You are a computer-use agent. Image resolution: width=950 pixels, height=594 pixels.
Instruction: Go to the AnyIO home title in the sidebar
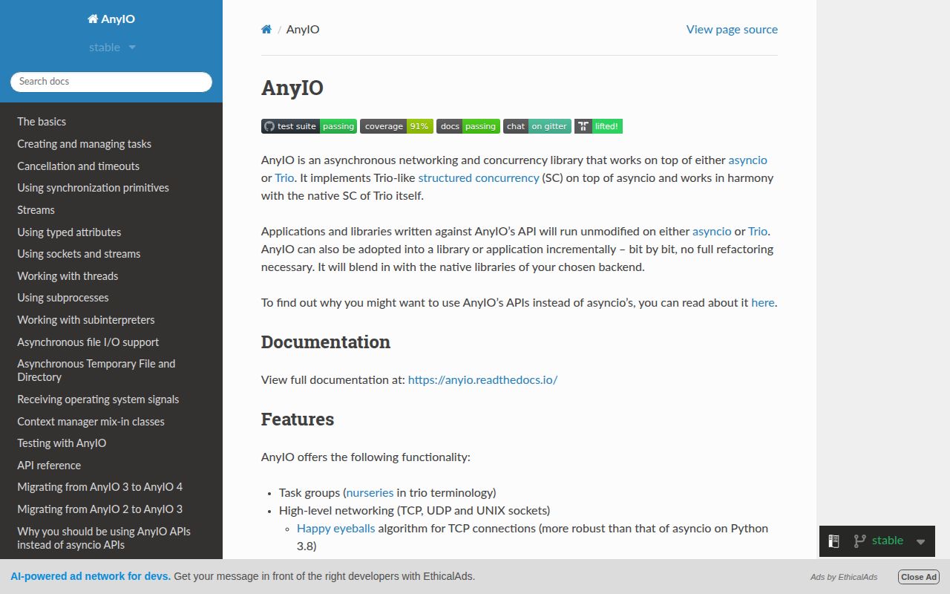pos(111,19)
